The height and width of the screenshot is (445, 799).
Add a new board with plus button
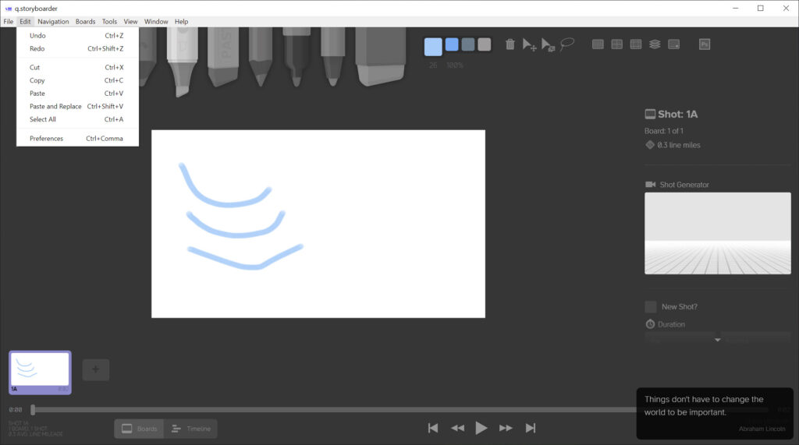coord(96,369)
